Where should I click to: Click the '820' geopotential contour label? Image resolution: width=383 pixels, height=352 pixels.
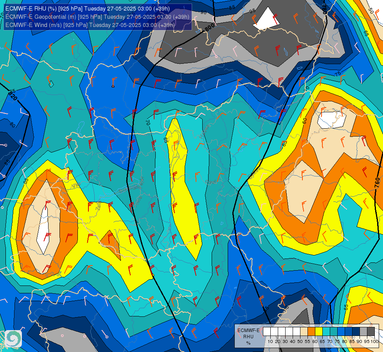(x=13, y=96)
